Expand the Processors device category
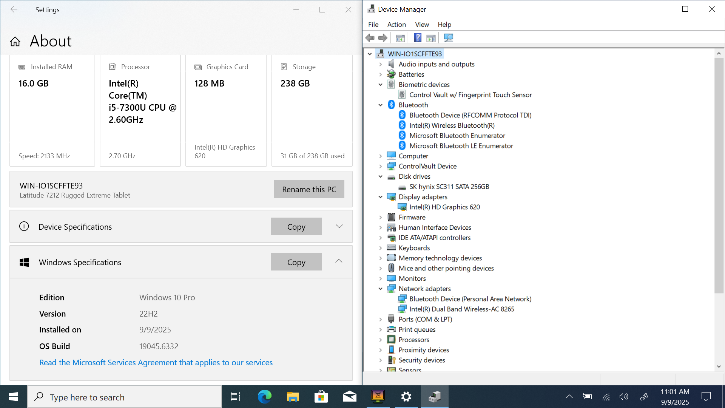The height and width of the screenshot is (408, 725). click(x=381, y=340)
